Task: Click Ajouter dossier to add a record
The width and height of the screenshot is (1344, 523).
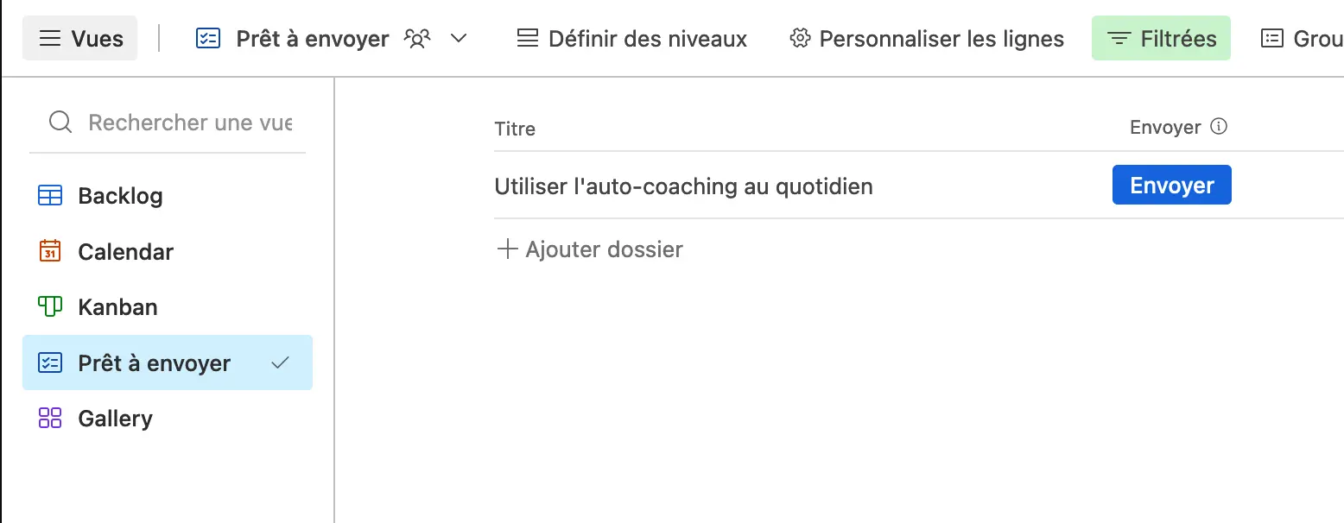Action: pyautogui.click(x=604, y=249)
